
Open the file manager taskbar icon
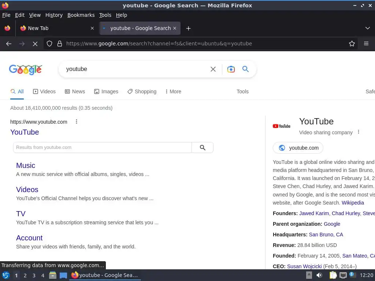53,275
